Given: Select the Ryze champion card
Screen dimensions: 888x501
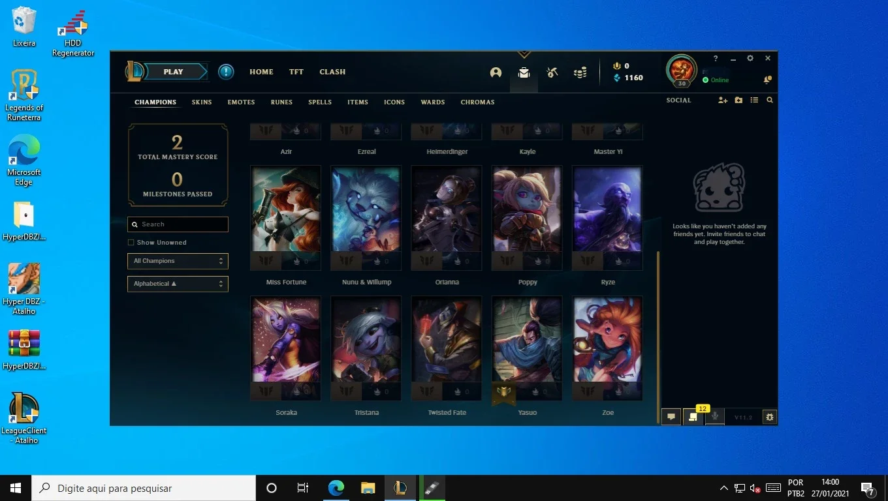Looking at the screenshot, I should [x=607, y=218].
